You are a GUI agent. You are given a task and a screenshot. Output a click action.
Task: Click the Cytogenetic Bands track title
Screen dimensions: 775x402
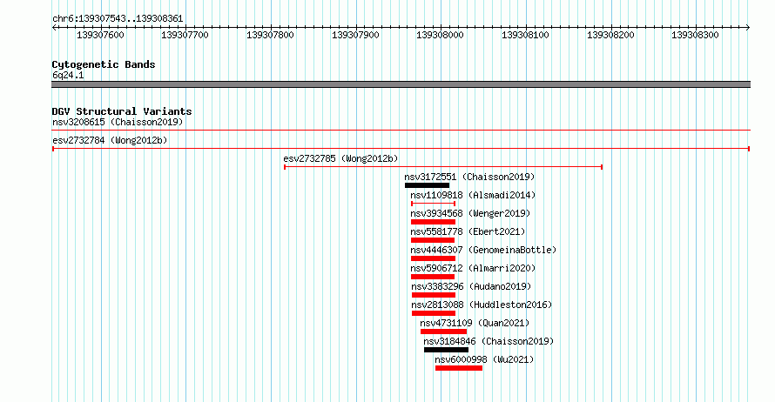click(x=104, y=64)
